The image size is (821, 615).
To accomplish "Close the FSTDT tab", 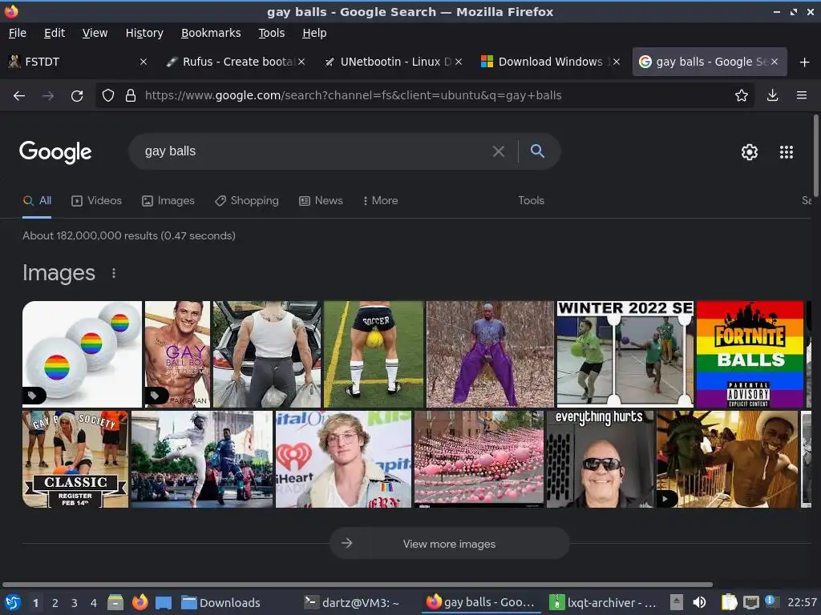I will (x=144, y=62).
